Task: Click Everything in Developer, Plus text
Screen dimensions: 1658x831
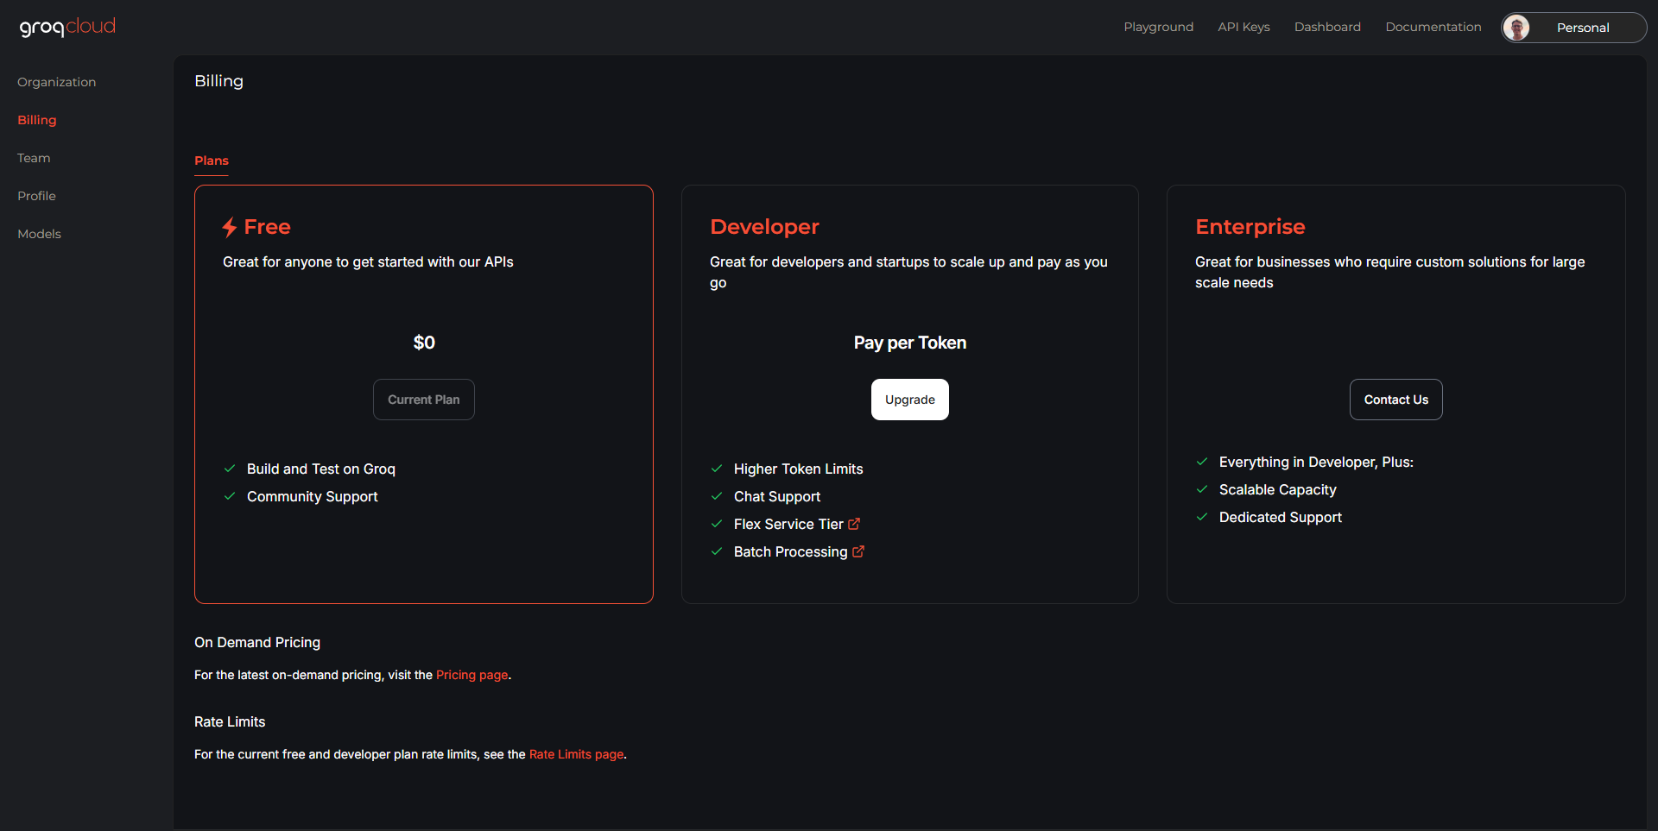Action: coord(1316,462)
